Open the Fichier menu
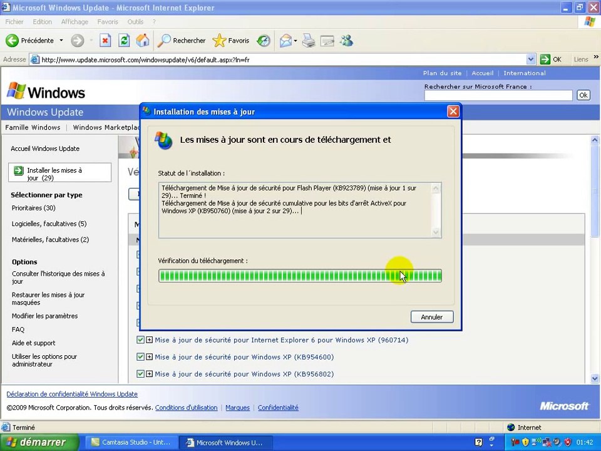This screenshot has width=601, height=451. [14, 22]
